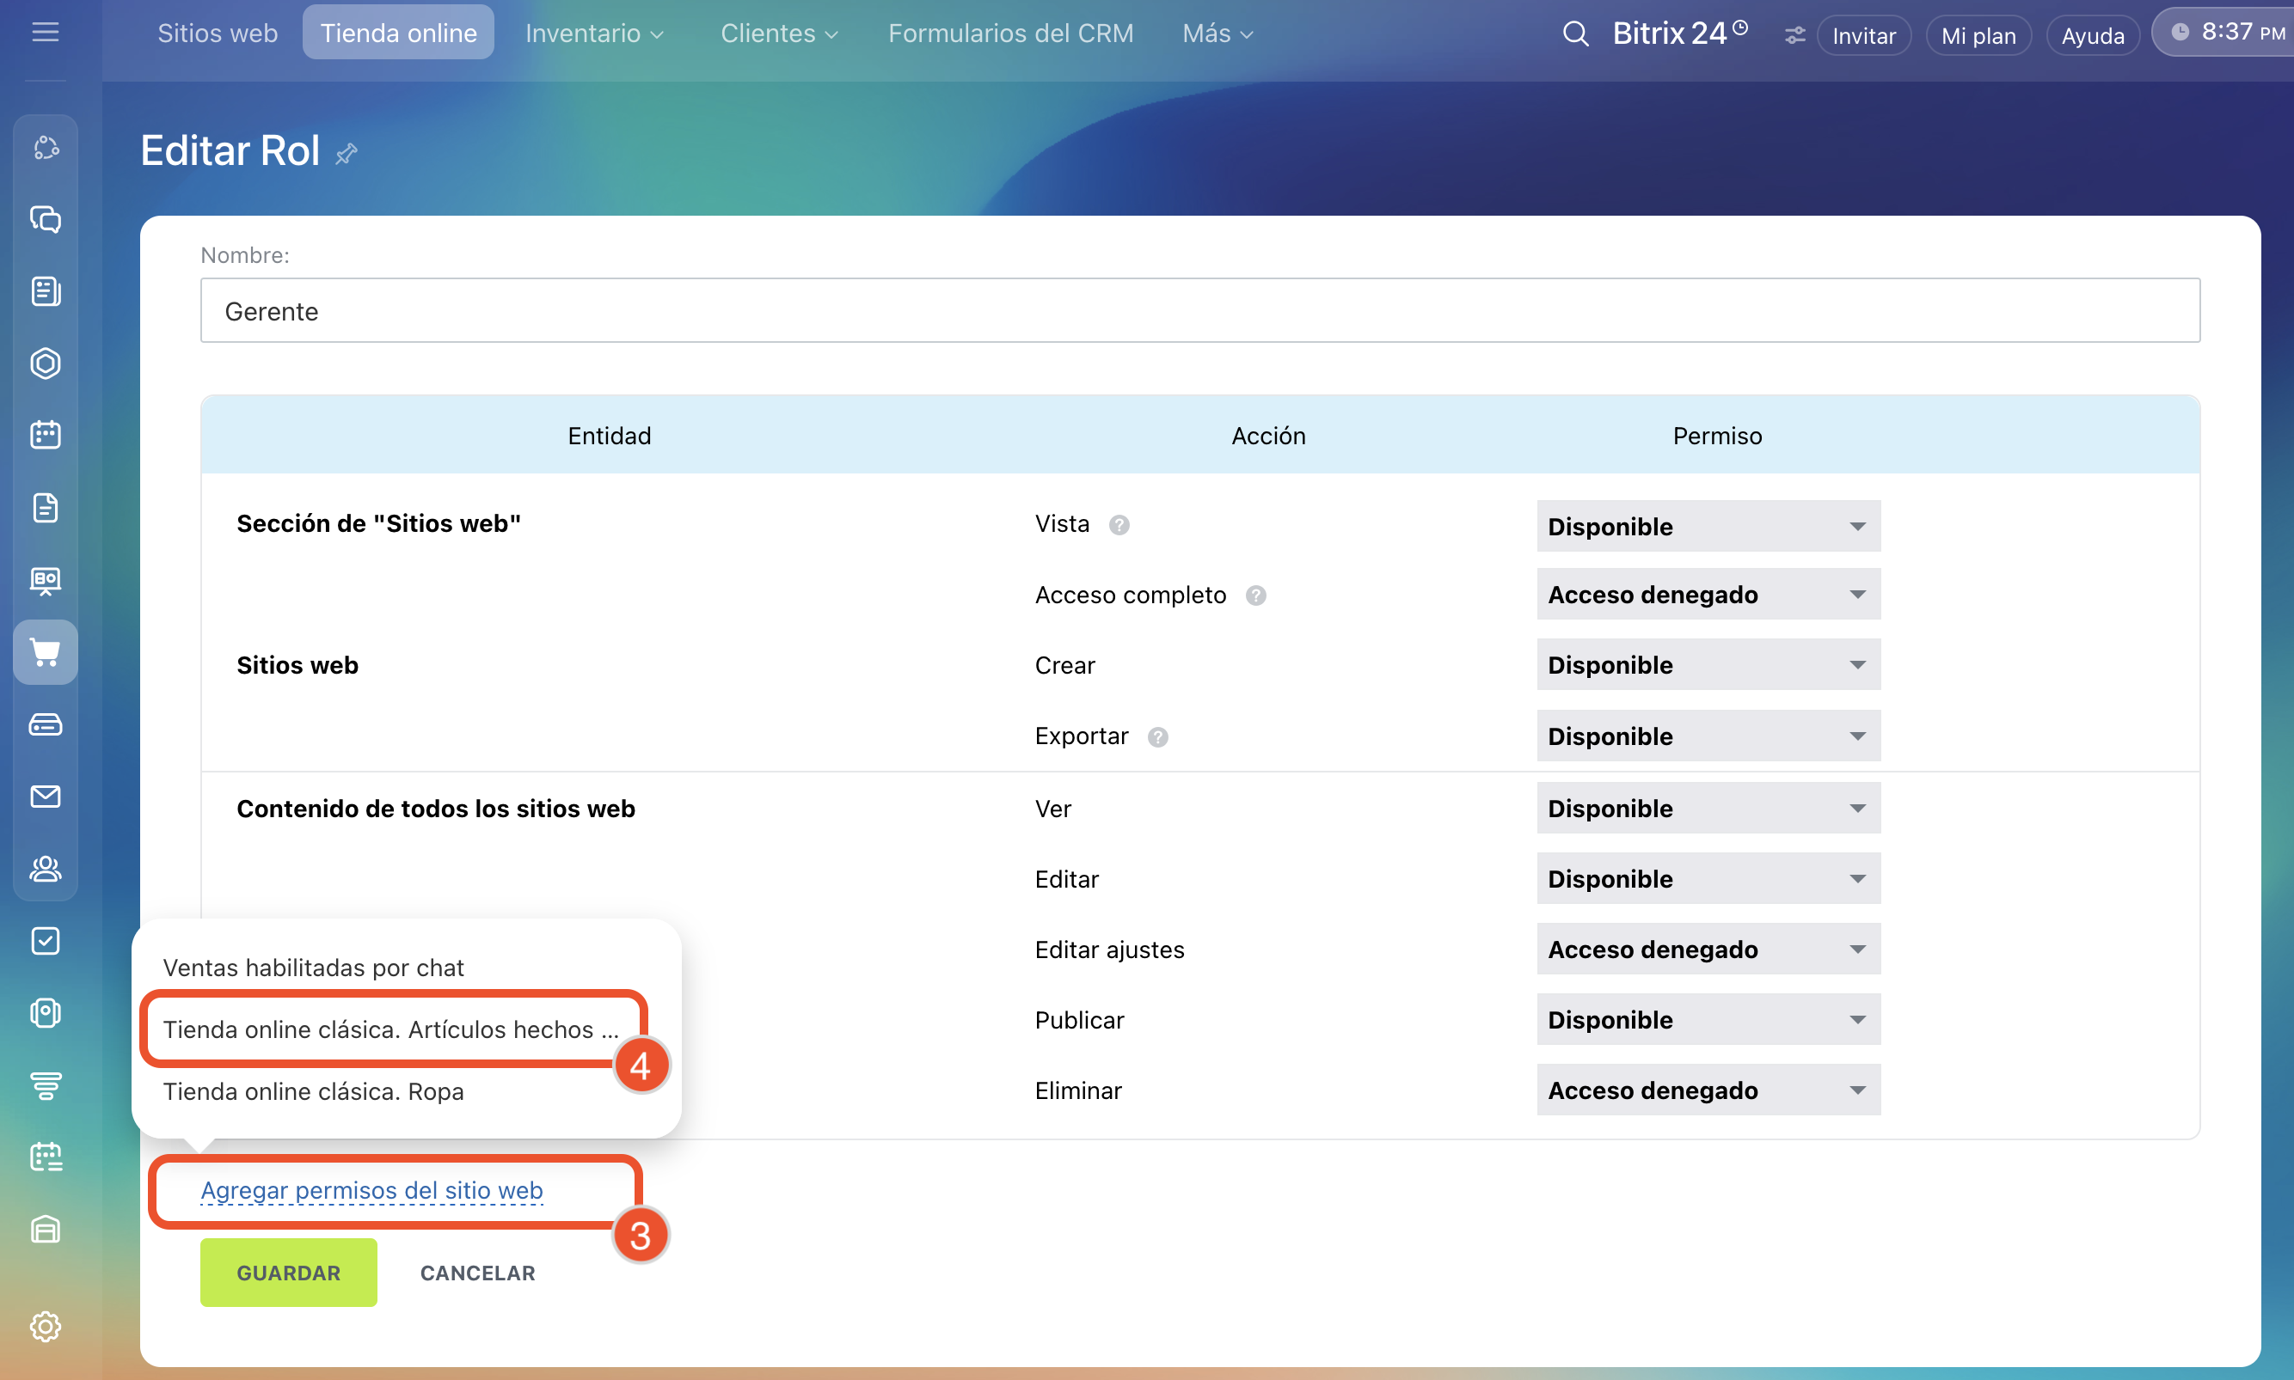Open the mail envelope sidebar icon
The height and width of the screenshot is (1380, 2294).
tap(46, 796)
